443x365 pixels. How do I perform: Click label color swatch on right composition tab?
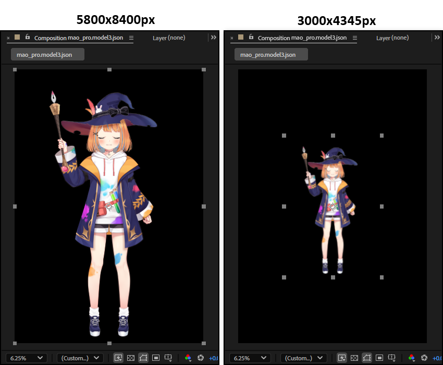click(x=241, y=37)
